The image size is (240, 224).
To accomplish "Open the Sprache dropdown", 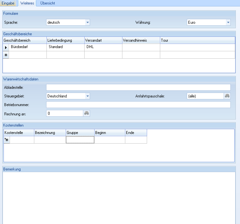I will (87, 22).
